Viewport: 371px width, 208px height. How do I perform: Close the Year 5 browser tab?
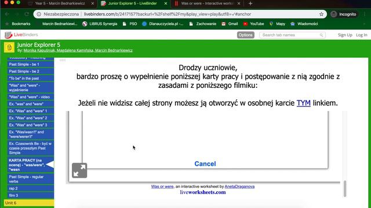tap(93, 3)
